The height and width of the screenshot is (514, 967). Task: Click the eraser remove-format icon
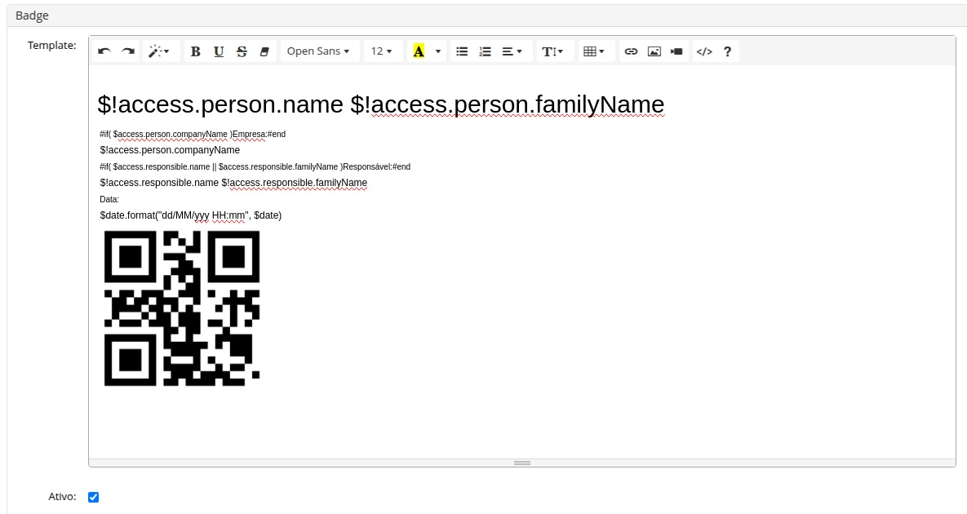click(x=264, y=51)
